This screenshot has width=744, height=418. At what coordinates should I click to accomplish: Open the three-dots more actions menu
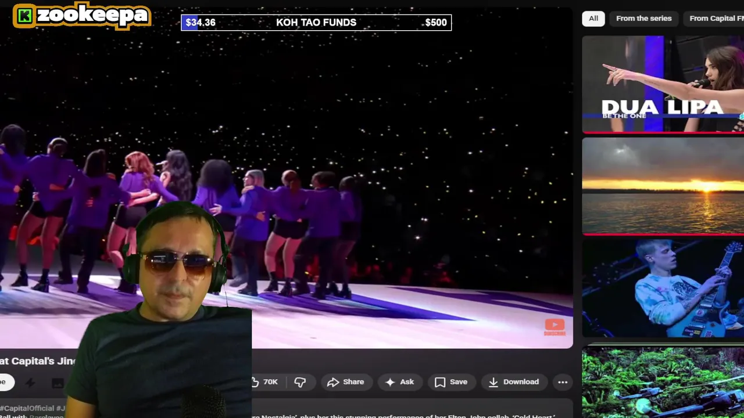click(x=563, y=382)
